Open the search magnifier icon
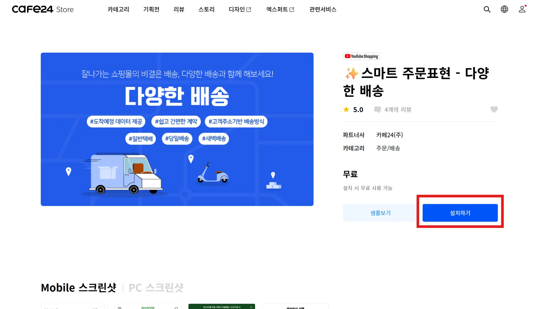 pos(487,9)
